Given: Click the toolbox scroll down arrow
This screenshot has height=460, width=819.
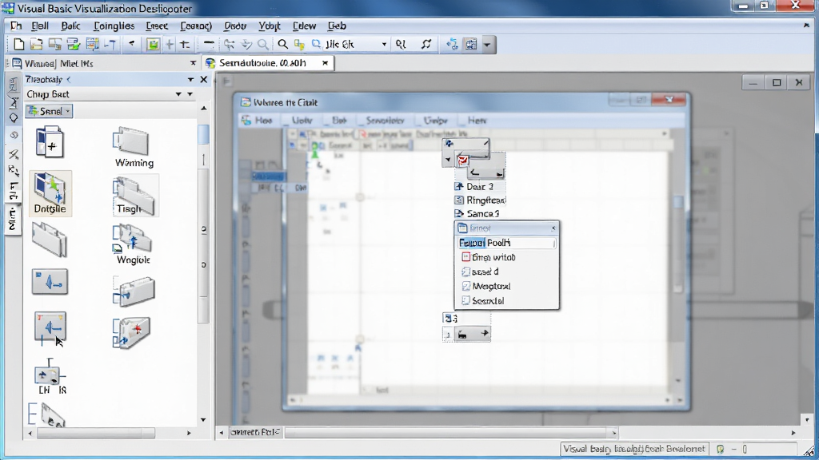Looking at the screenshot, I should click(x=203, y=419).
